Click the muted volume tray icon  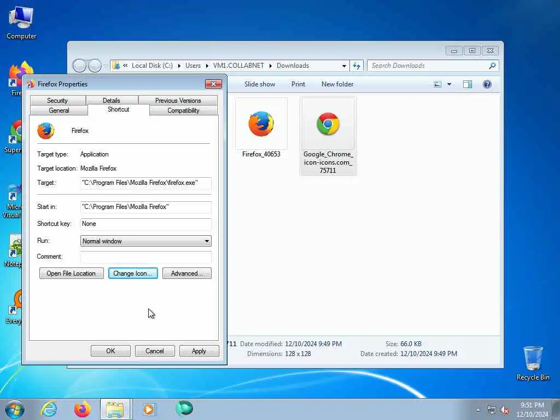pyautogui.click(x=505, y=410)
